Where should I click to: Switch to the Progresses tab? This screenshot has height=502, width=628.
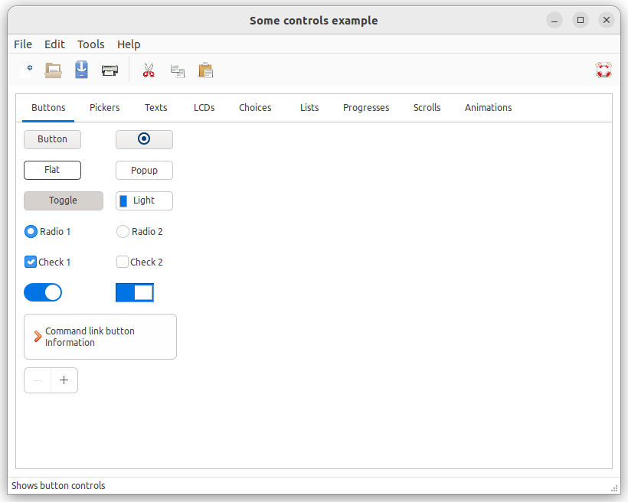pos(366,108)
